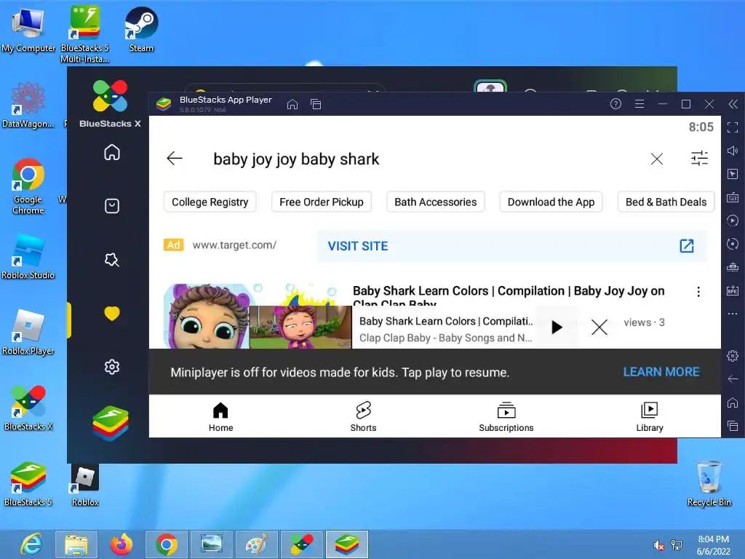Dismiss the miniplayer with X
The image size is (745, 559).
pos(599,327)
